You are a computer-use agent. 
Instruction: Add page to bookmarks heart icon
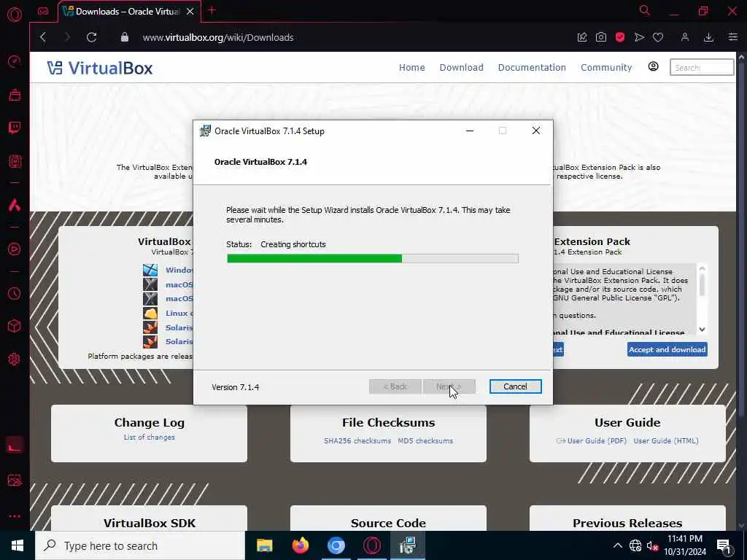point(658,37)
